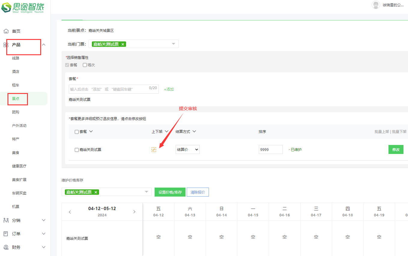This screenshot has width=408, height=256.
Task: Click the orange edit icon under 上下架
Action: [154, 149]
